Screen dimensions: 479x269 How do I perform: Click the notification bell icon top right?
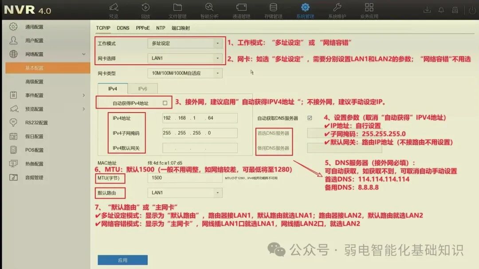coord(441,9)
